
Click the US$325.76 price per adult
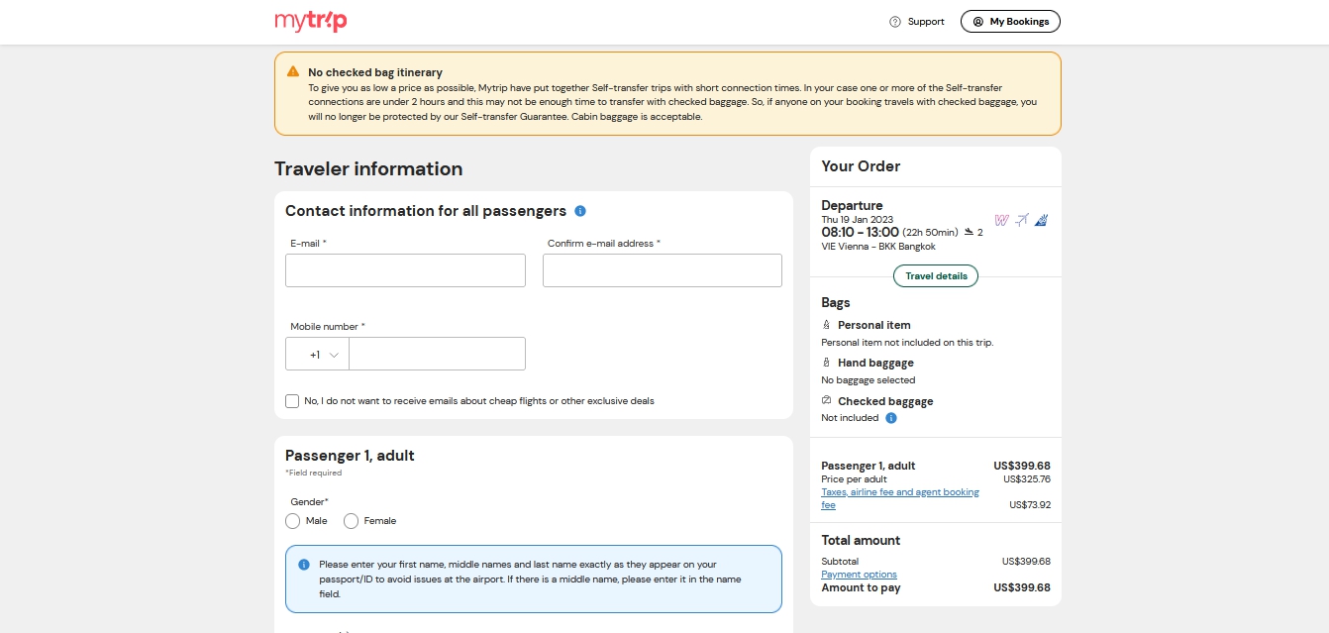pyautogui.click(x=1026, y=479)
